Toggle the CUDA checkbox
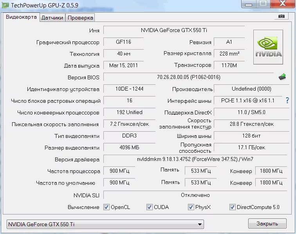The width and height of the screenshot is (296, 234). [149, 207]
